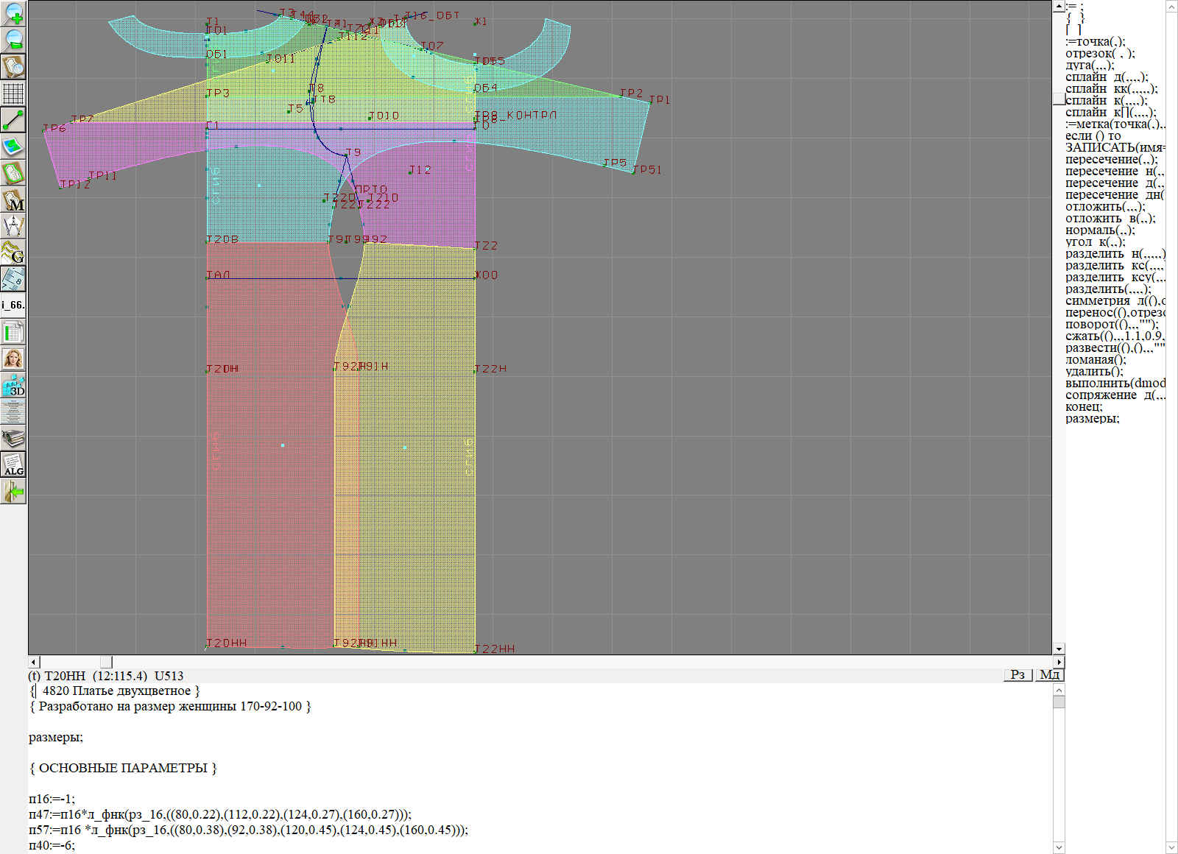Insert the "отрезок( , );" command
Image resolution: width=1178 pixels, height=854 pixels.
click(x=1100, y=53)
